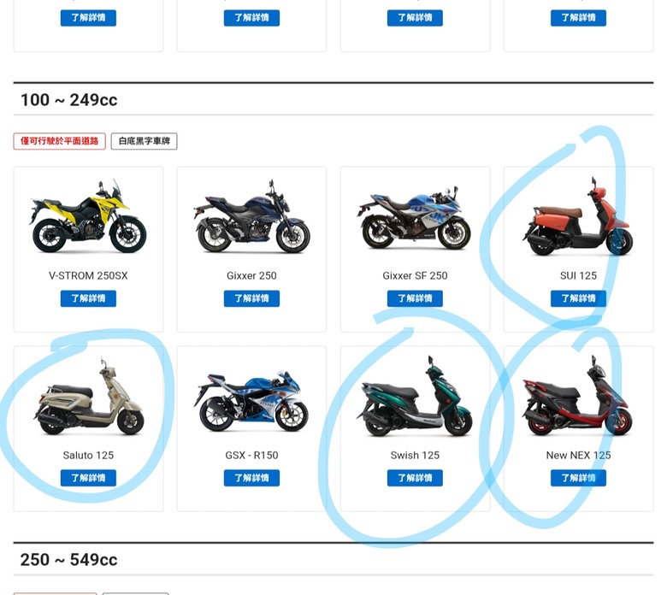Select the GSX - R150 sportbike photo
Viewport: 667px width, 595px height.
[251, 401]
